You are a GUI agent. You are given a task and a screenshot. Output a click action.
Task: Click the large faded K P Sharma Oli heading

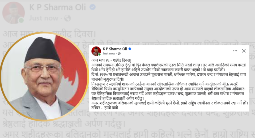pyautogui.click(x=58, y=7)
